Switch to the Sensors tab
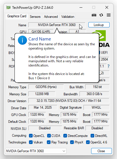 [35, 17]
